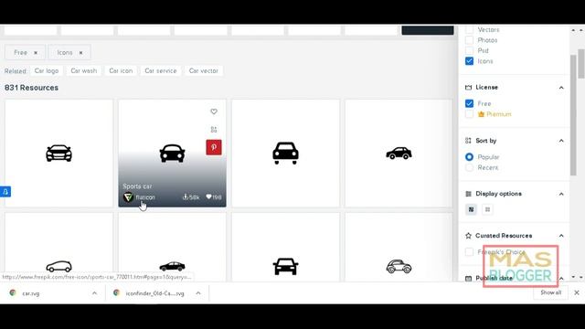
Task: Click Chrome icon for iconfinder_Old-Ca download
Action: pos(116,292)
